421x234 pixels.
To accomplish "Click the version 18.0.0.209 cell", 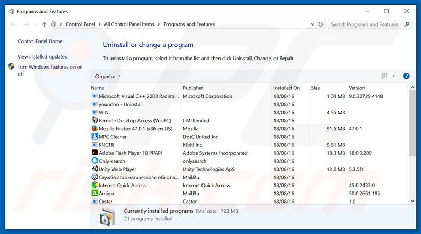I will 360,153.
